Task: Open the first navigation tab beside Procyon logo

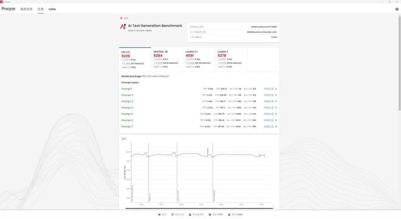Action: coord(26,9)
